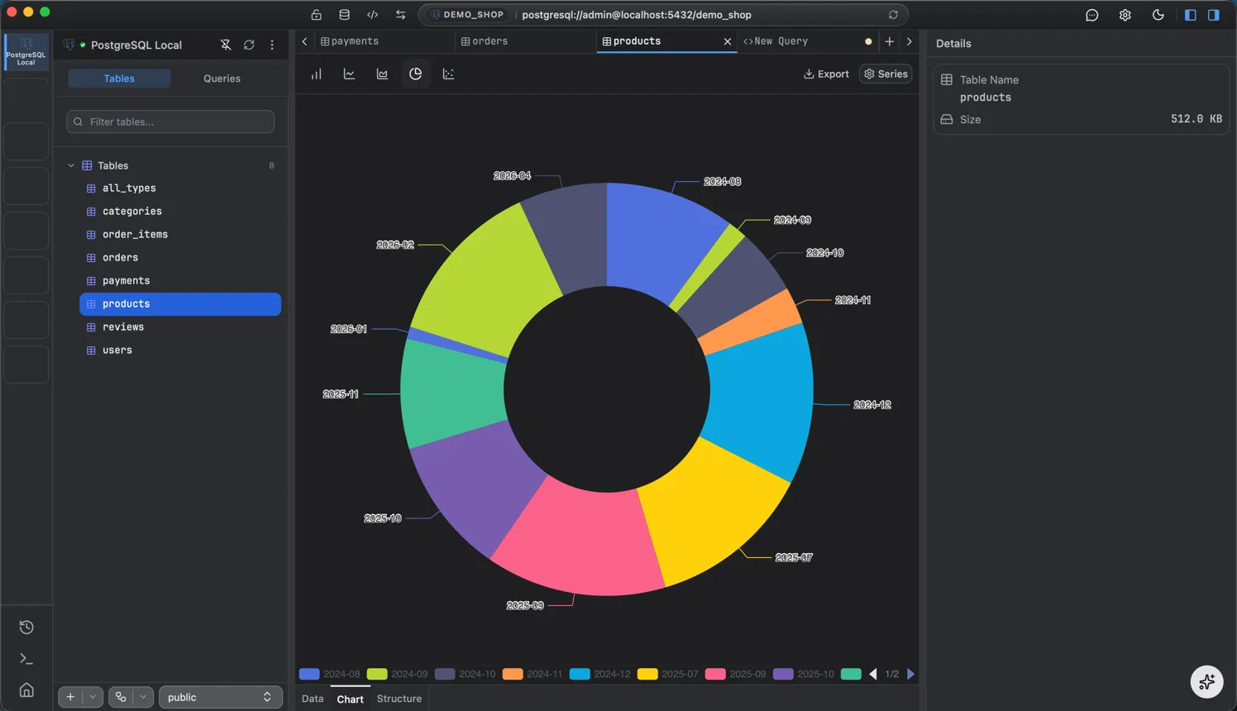Open the order_items table

180,235
